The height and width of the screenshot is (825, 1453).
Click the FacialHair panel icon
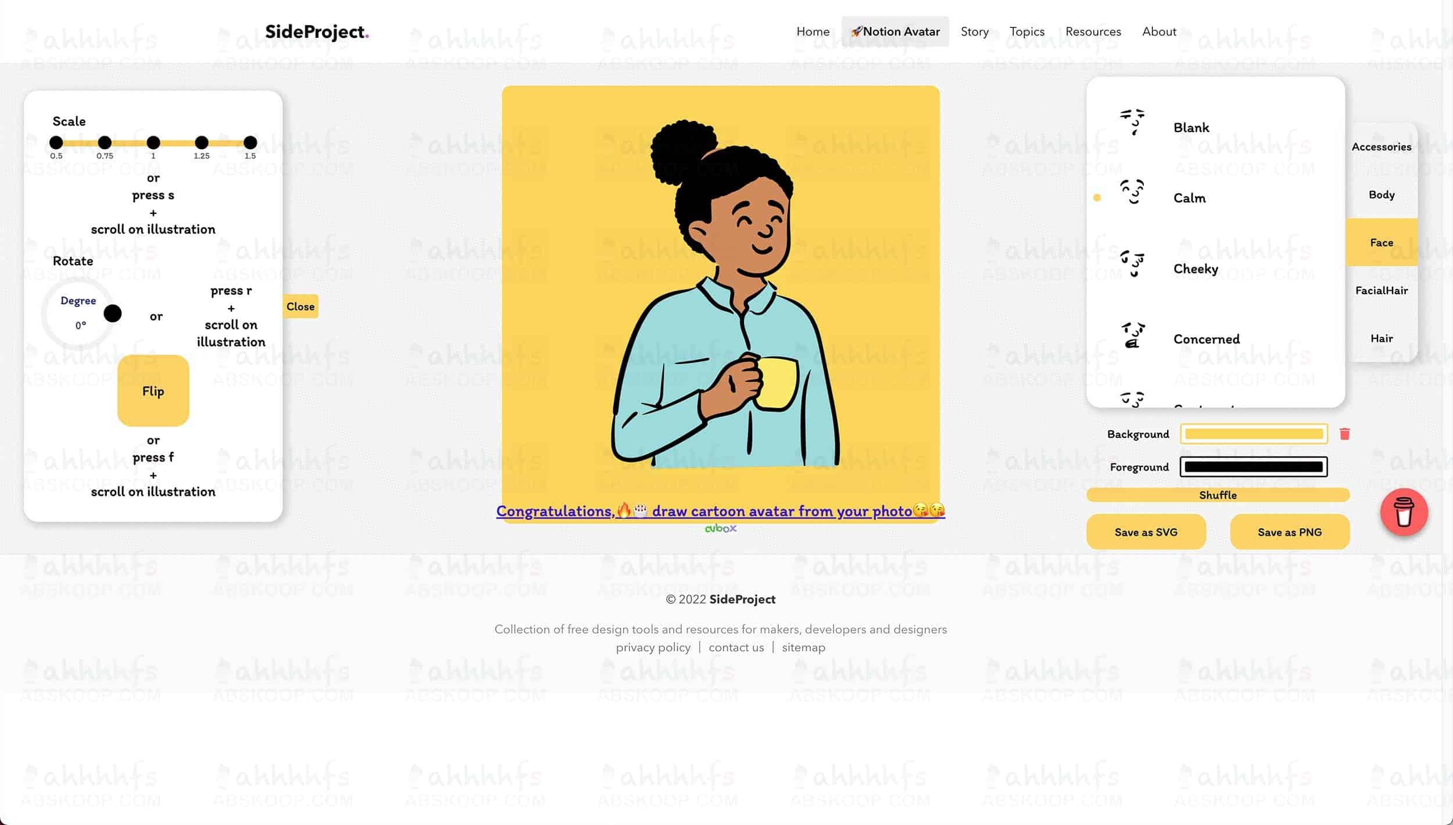click(1381, 291)
